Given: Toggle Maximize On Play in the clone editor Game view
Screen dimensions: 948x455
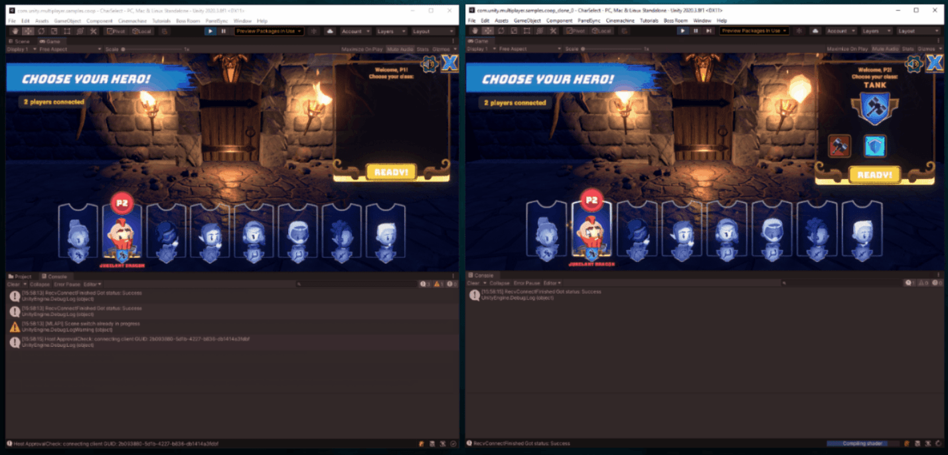Looking at the screenshot, I should pos(847,49).
